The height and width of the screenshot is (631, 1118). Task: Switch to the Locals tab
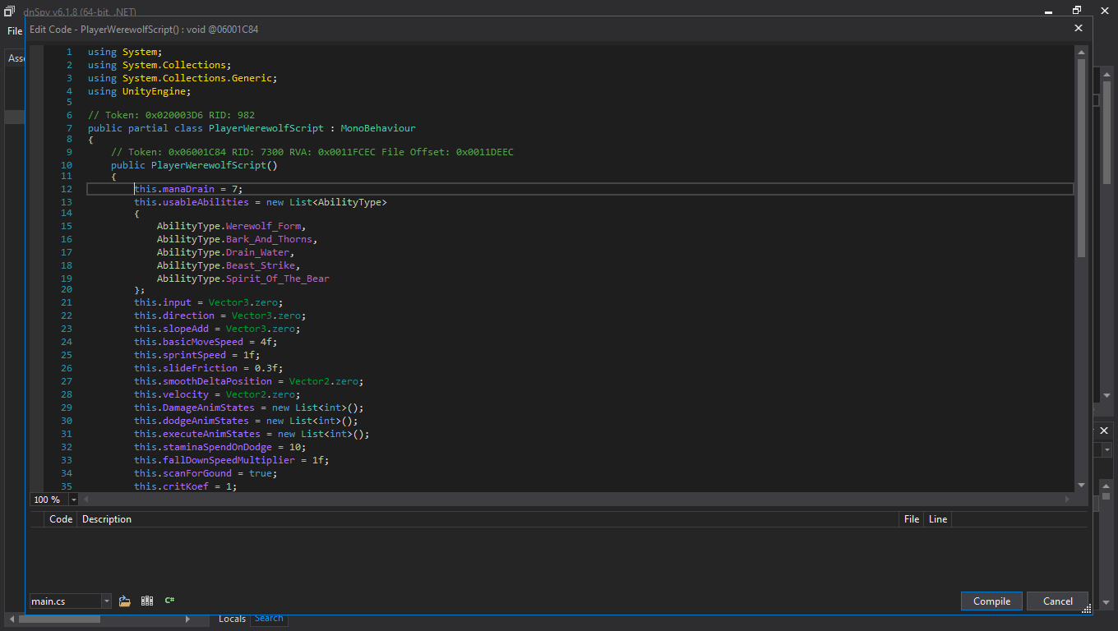click(x=232, y=619)
